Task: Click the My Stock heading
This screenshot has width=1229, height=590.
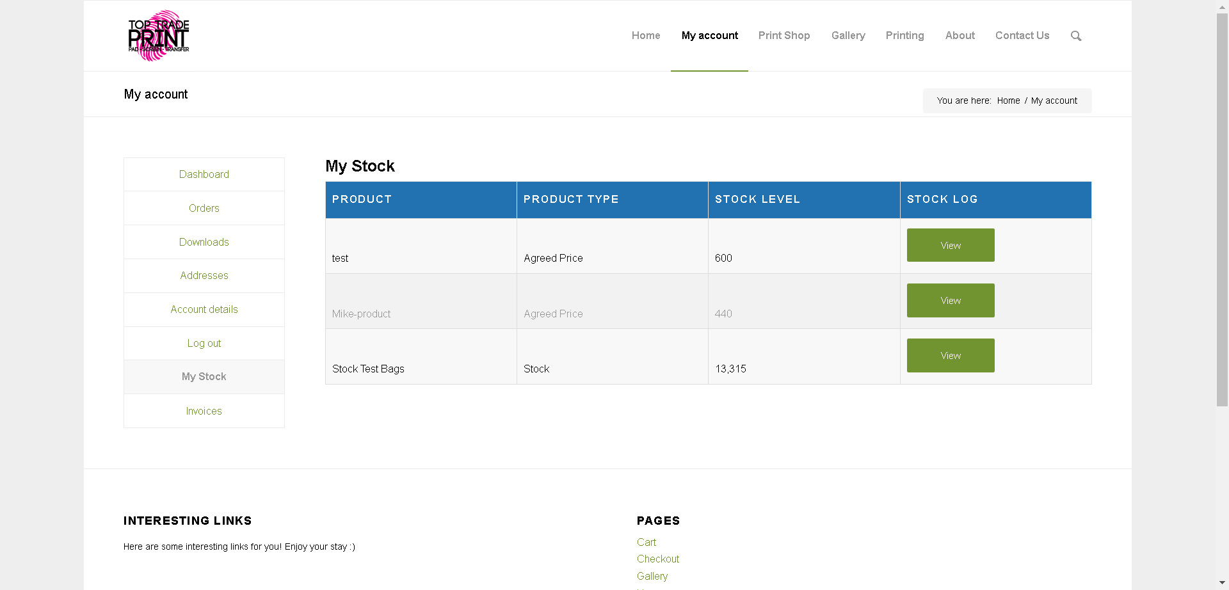Action: pyautogui.click(x=360, y=166)
